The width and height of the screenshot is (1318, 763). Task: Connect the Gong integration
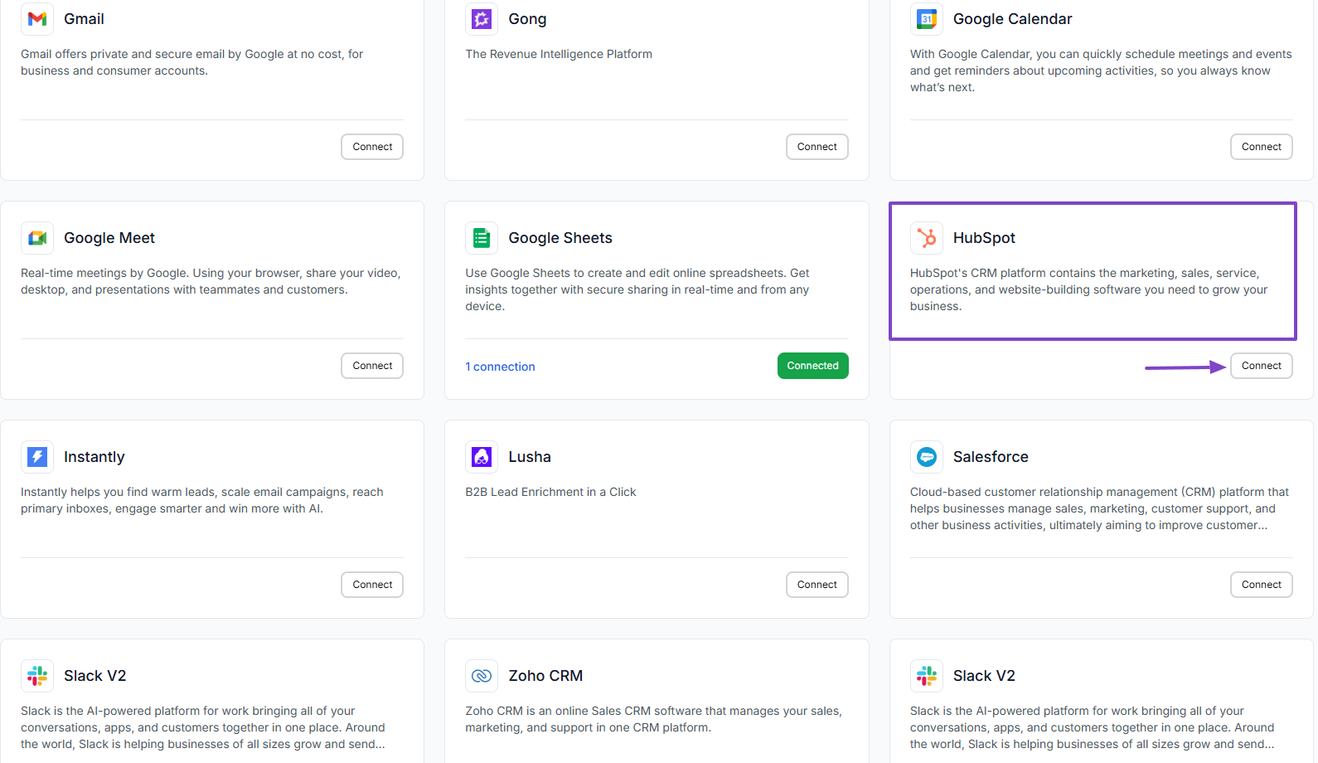[817, 147]
